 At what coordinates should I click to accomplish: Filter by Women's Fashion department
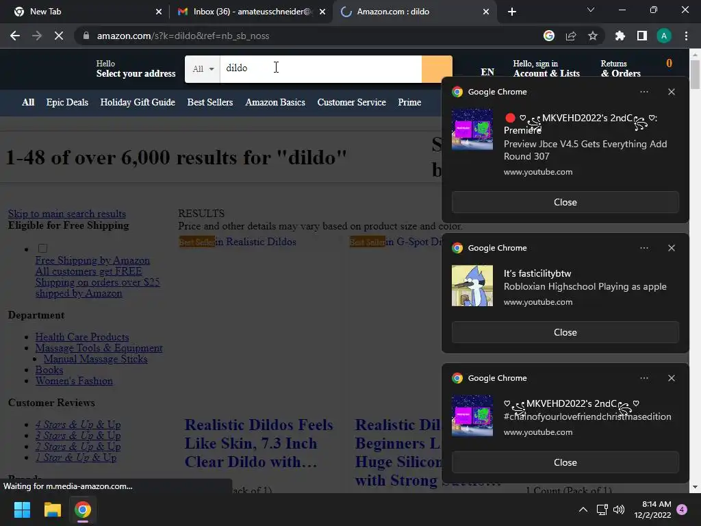[74, 381]
